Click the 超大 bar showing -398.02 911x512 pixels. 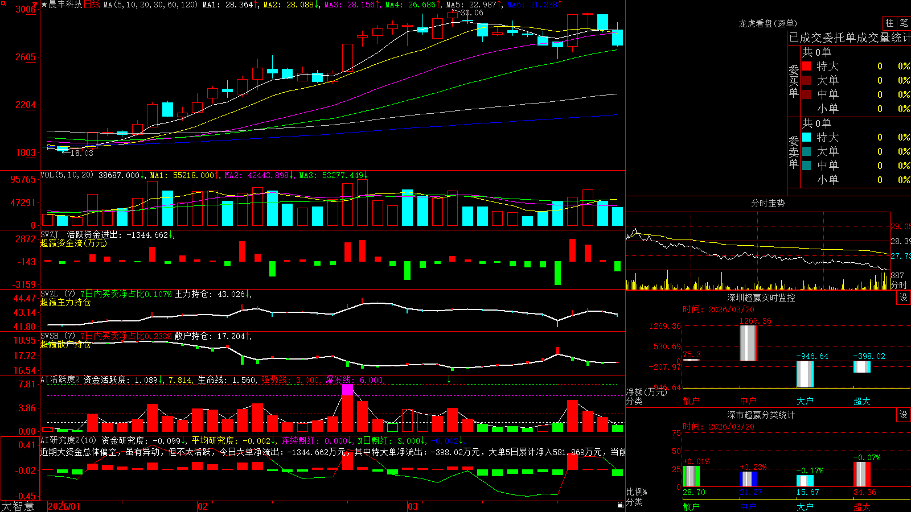[862, 367]
